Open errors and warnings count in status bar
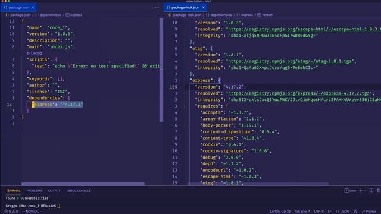The width and height of the screenshot is (381, 214). (11, 212)
